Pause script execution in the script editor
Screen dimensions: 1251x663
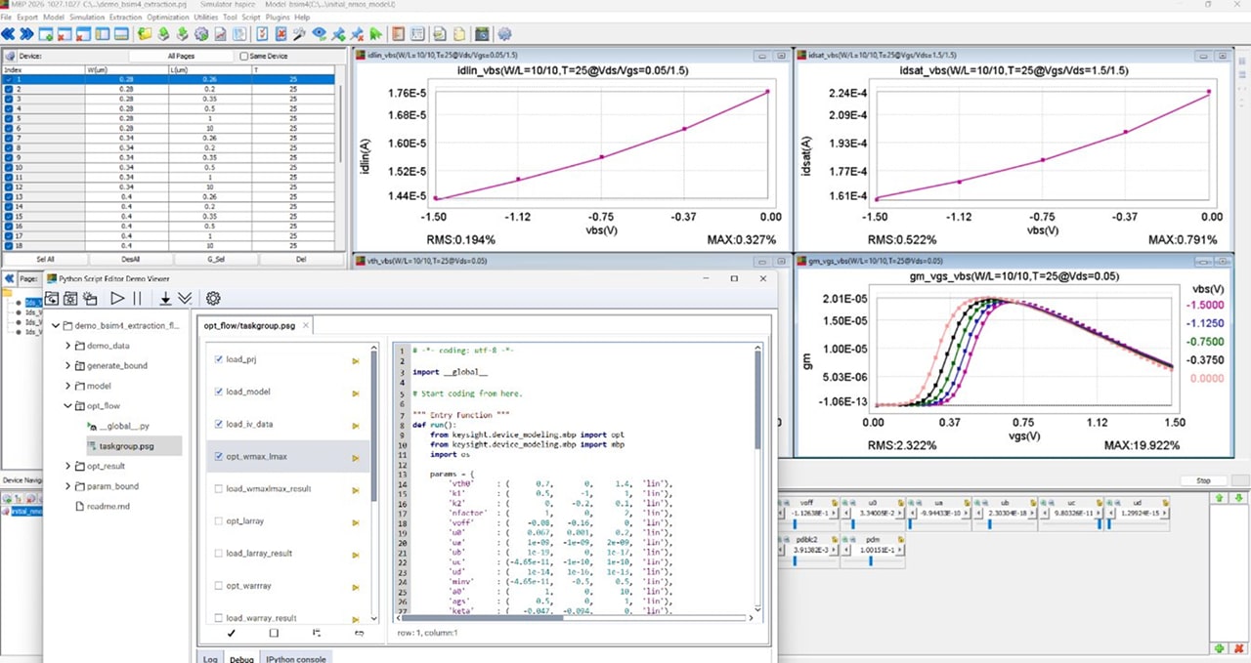coord(137,299)
